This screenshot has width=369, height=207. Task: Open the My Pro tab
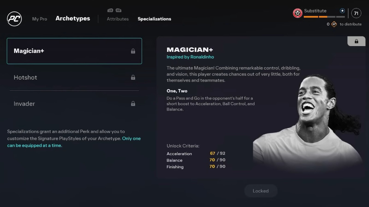(40, 19)
